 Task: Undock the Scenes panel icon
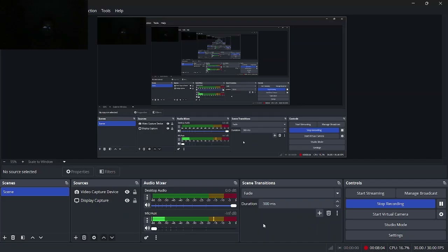tap(66, 183)
